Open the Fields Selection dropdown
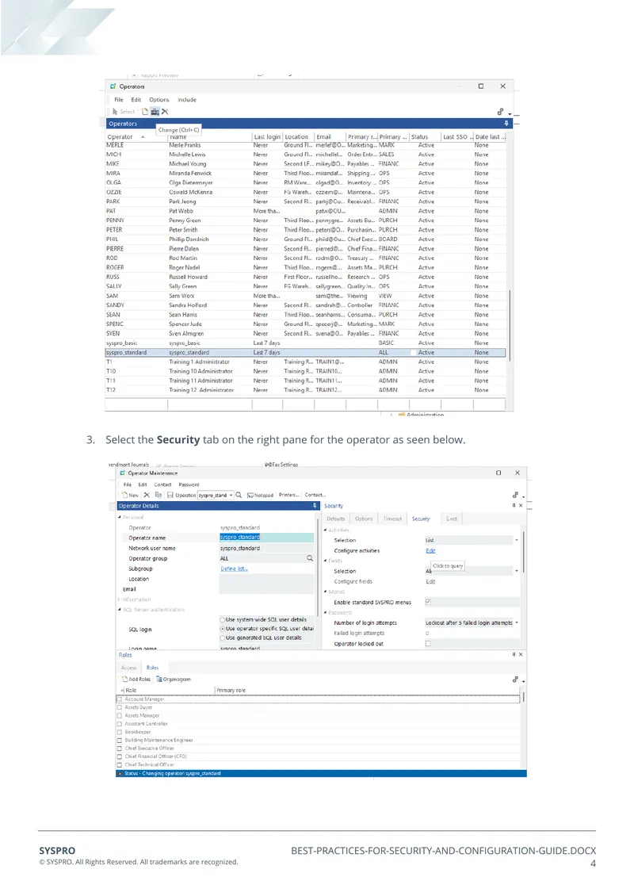Image resolution: width=634 pixels, height=896 pixels. tap(517, 571)
